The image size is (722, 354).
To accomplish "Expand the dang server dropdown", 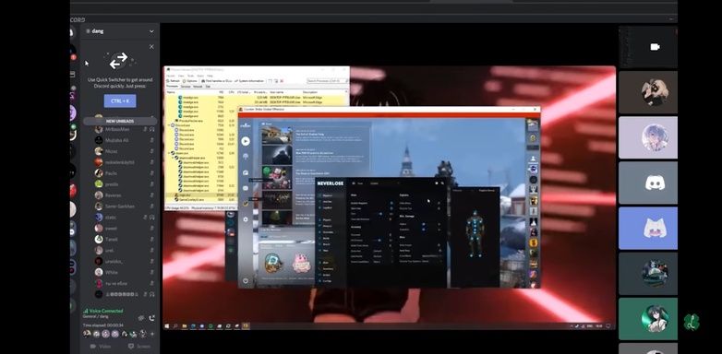I will (151, 31).
